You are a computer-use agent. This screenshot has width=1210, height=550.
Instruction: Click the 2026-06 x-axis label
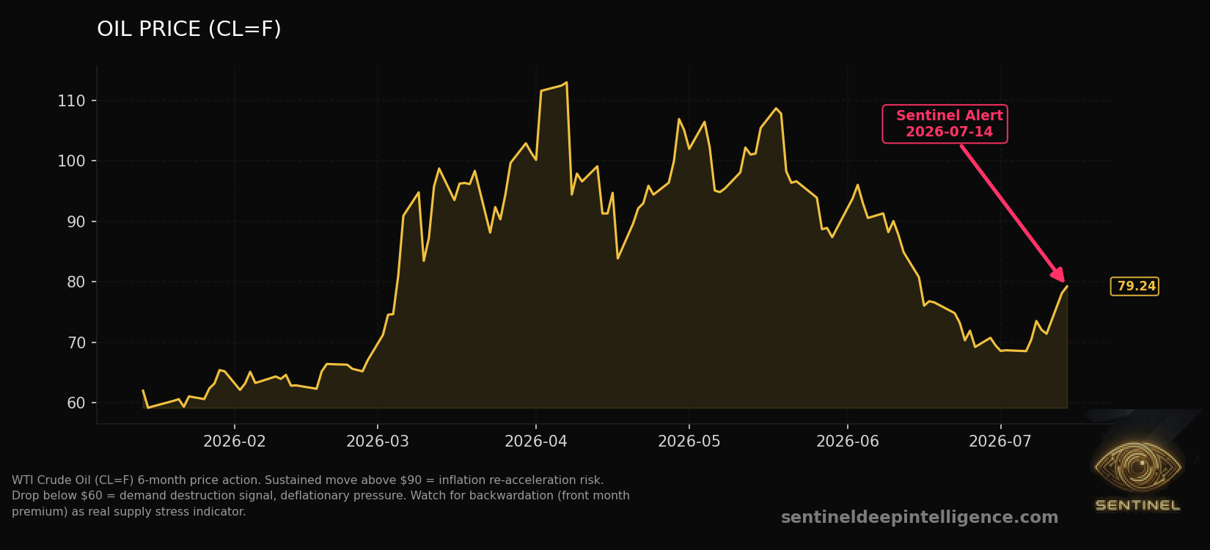point(848,441)
